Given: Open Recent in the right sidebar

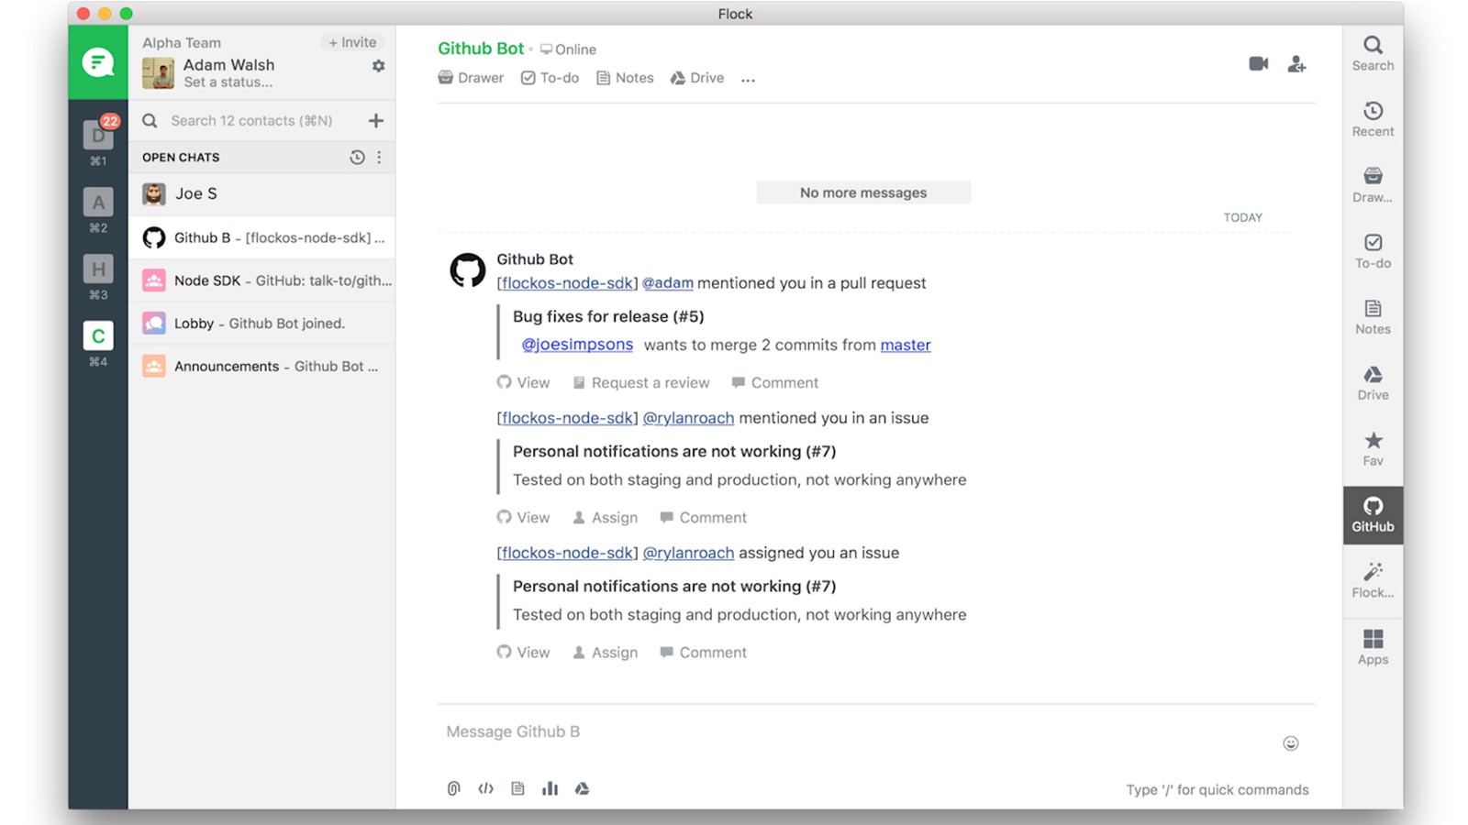Looking at the screenshot, I should (1373, 119).
